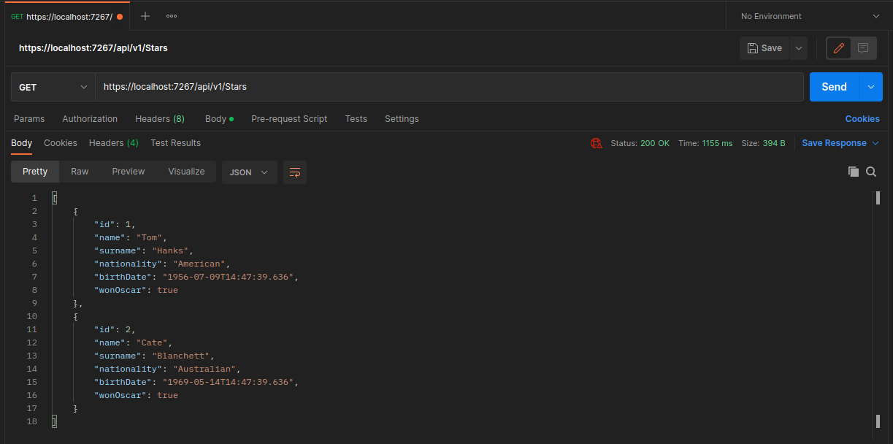893x444 pixels.
Task: Switch to the Params tab
Action: (x=29, y=118)
